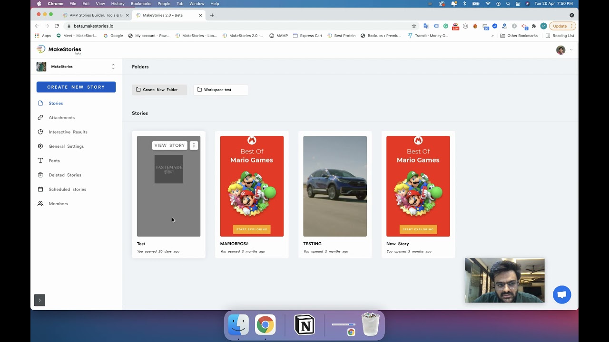609x342 pixels.
Task: Open the Members page
Action: (x=58, y=204)
